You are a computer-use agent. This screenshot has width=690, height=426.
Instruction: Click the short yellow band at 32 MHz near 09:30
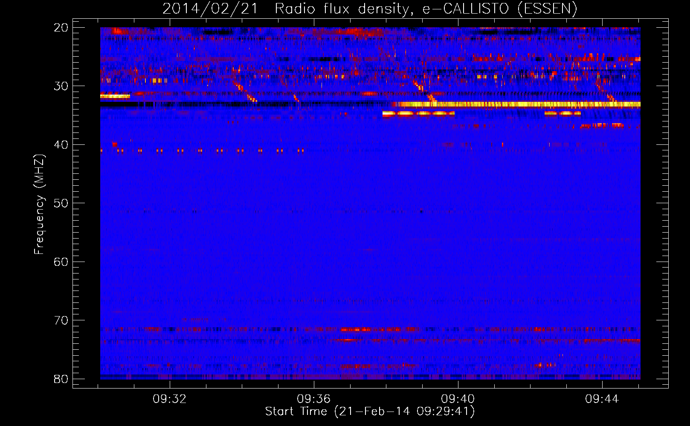[x=115, y=96]
